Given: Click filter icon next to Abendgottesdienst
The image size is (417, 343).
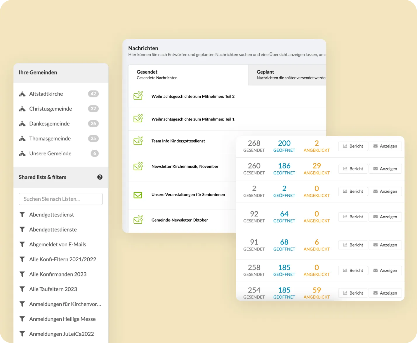Looking at the screenshot, I should click(x=22, y=215).
